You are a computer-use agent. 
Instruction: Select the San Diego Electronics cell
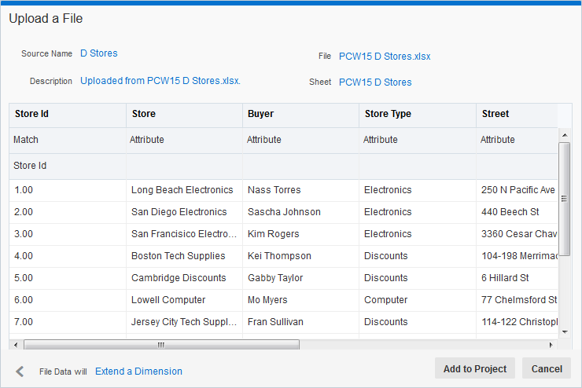[184, 212]
